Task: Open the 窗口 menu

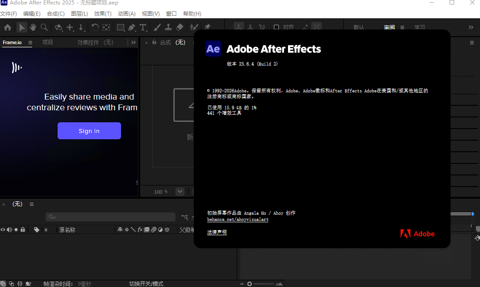Action: (x=171, y=14)
